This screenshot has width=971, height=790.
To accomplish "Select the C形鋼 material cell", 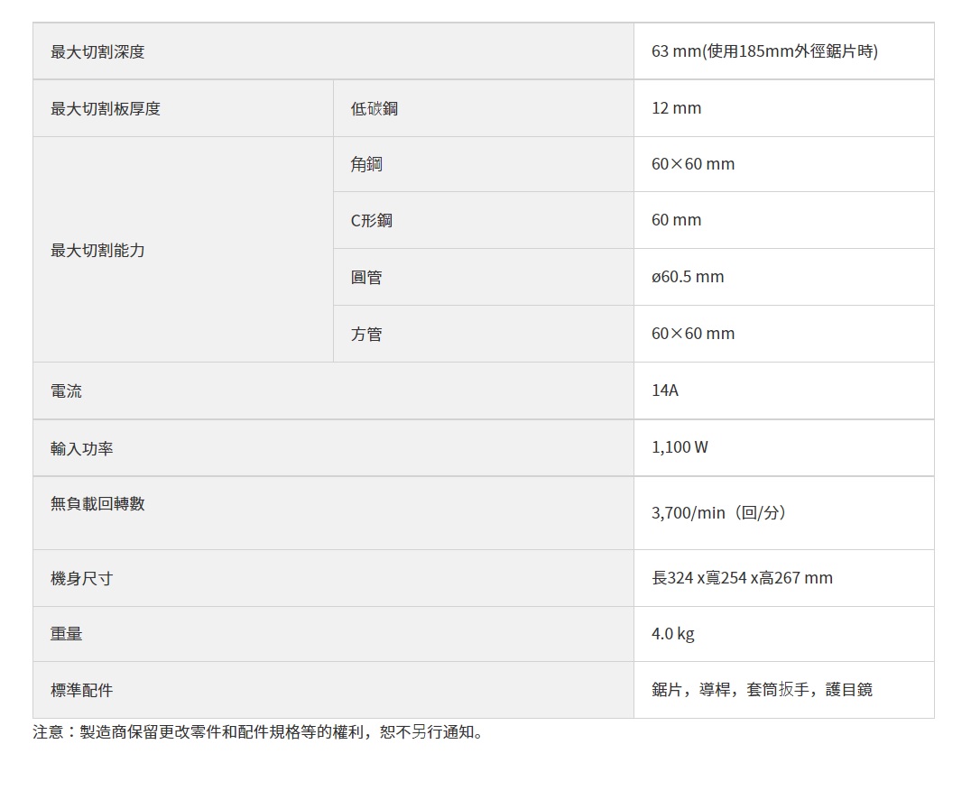I will (372, 220).
